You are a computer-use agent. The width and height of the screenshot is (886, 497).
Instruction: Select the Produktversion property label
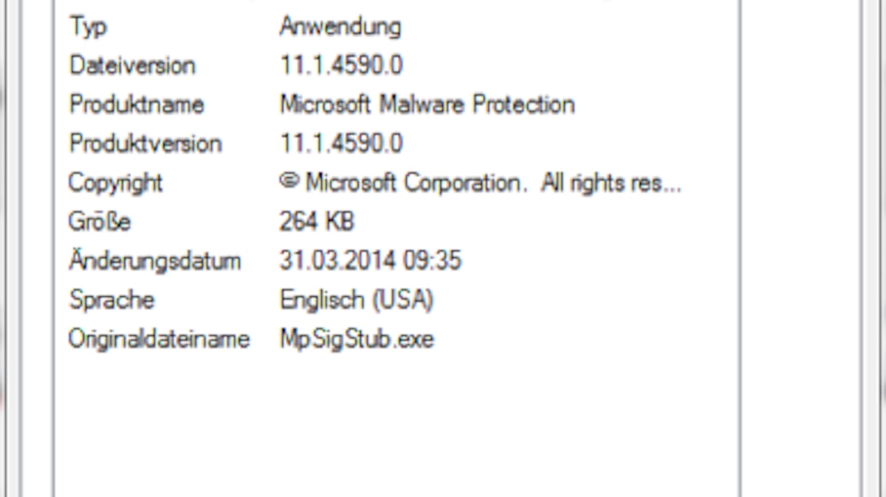(x=145, y=143)
